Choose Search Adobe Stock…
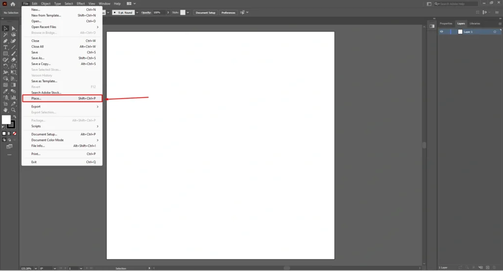Screen dimensions: 503x271 62,93
